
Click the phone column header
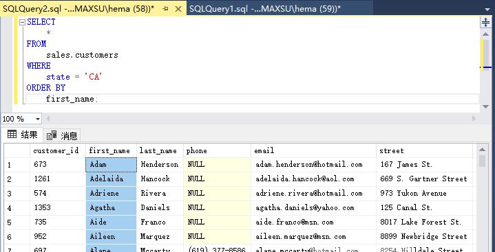point(217,150)
